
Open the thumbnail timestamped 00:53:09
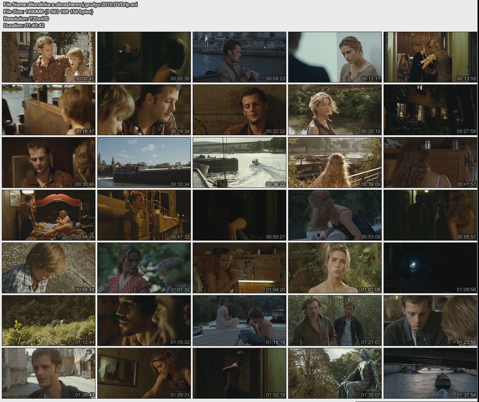pos(335,215)
